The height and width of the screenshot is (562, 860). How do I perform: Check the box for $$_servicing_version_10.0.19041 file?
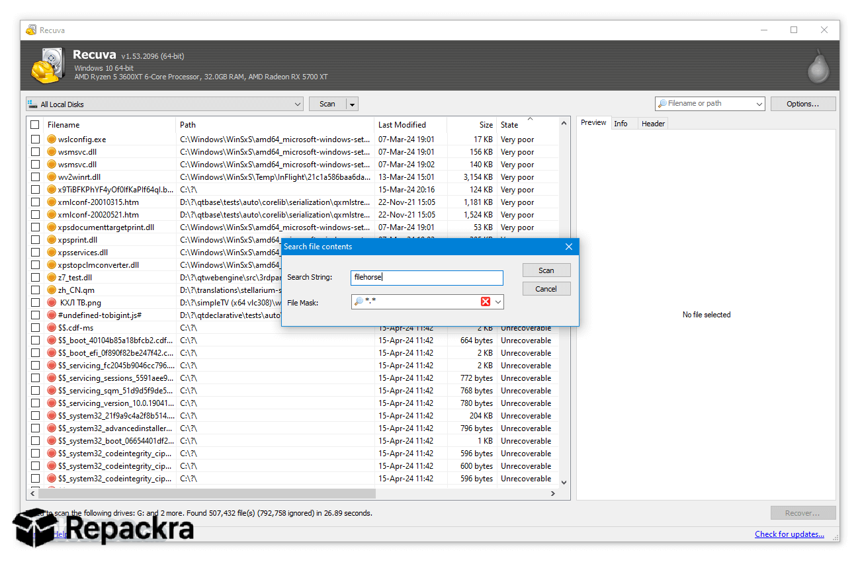(35, 403)
